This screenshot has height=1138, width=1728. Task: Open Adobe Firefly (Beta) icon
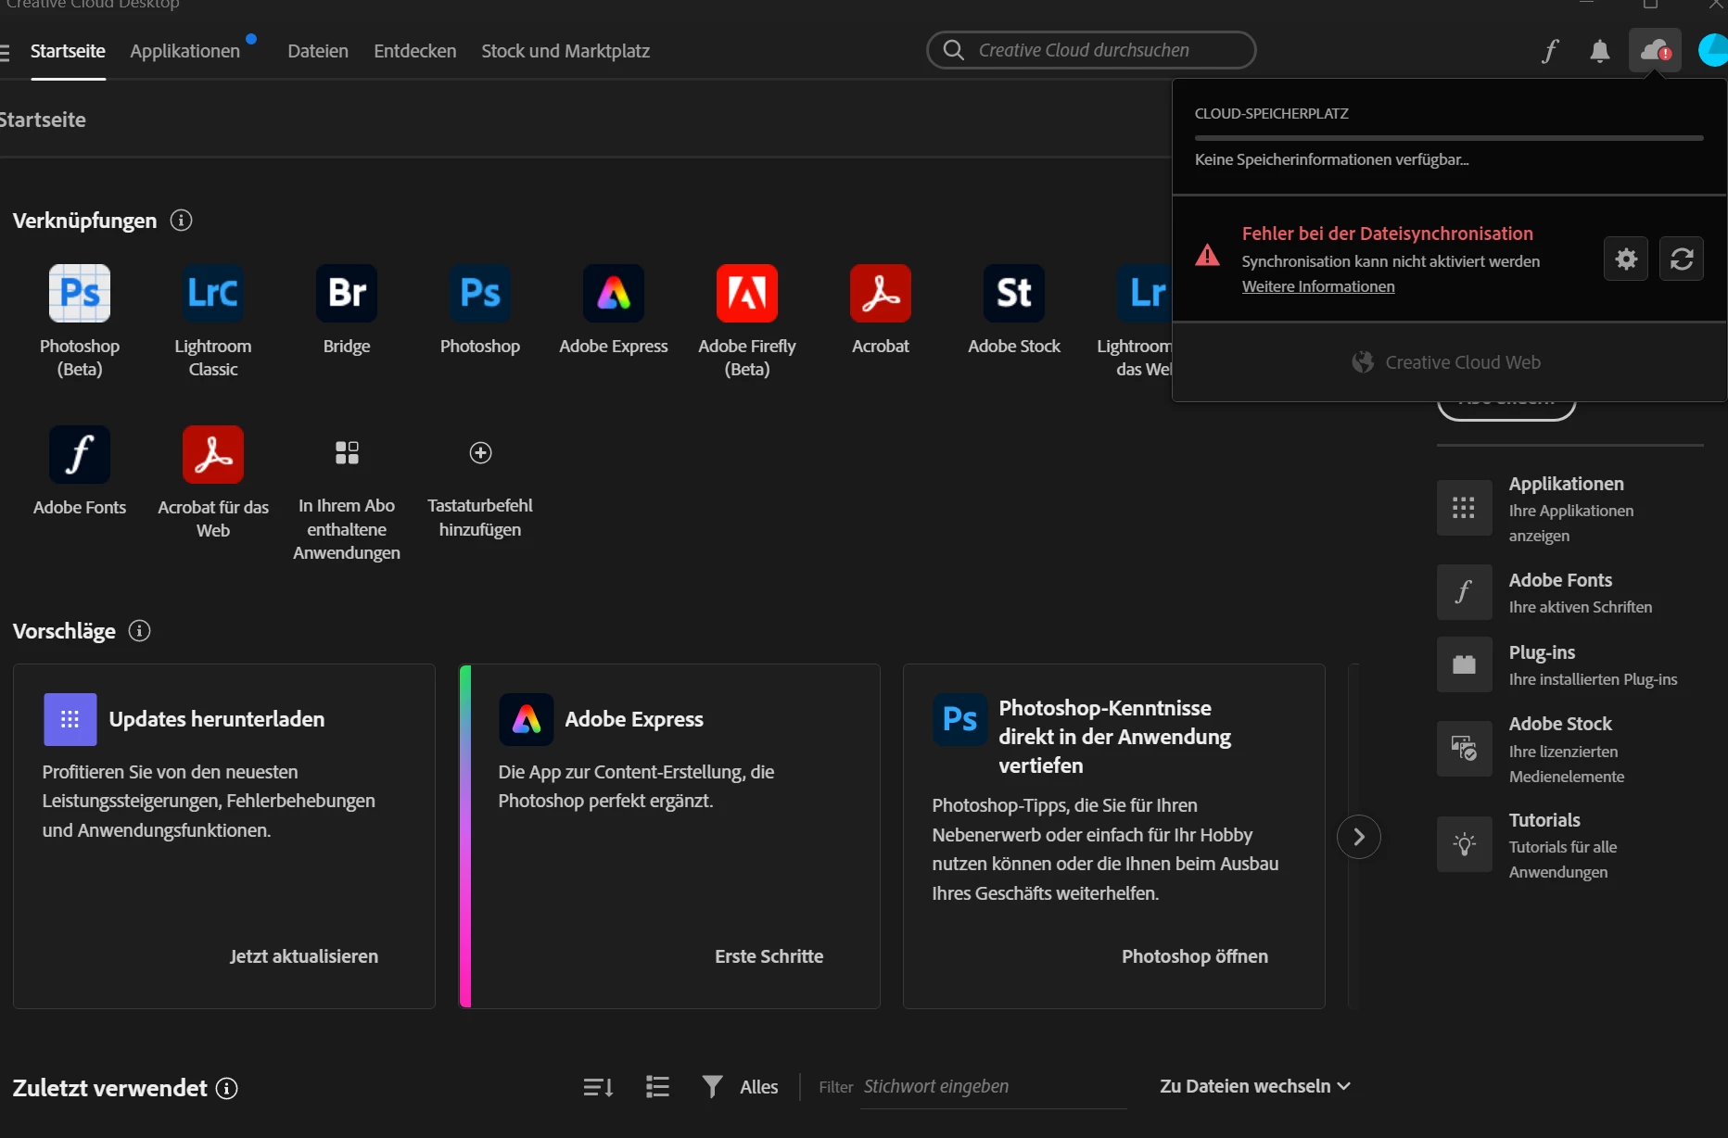pyautogui.click(x=747, y=293)
